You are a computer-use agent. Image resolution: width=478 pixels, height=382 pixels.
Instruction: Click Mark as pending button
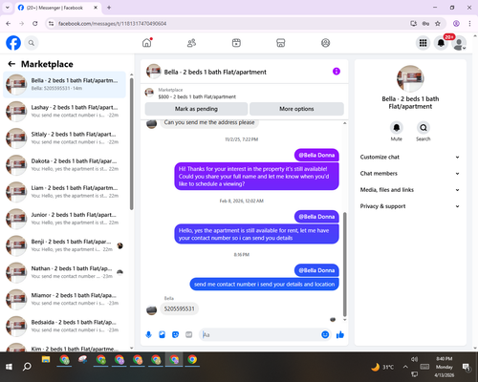[196, 109]
